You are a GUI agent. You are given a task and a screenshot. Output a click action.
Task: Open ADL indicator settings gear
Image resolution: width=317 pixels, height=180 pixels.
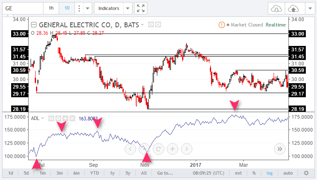(x=58, y=118)
